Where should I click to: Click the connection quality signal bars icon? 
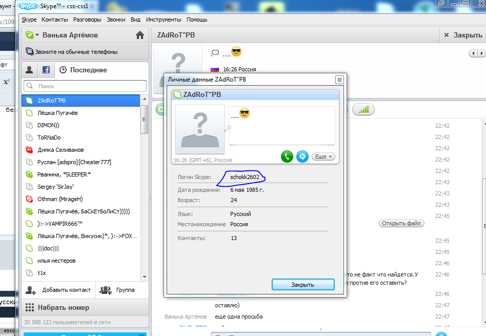(x=363, y=109)
